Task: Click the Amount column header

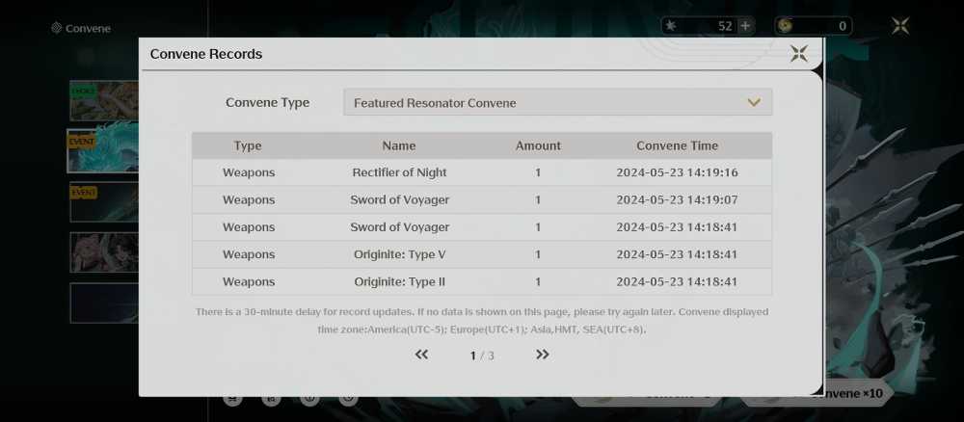Action: 538,145
